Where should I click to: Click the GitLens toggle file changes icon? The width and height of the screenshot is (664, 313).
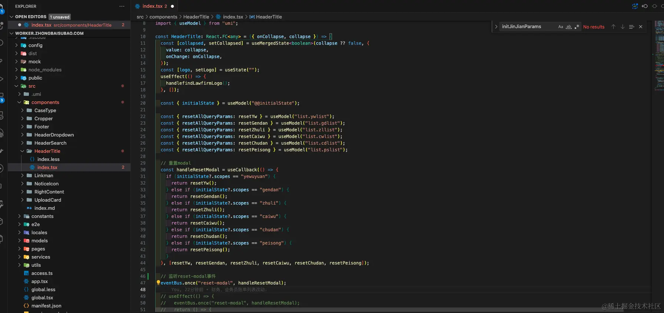coord(635,6)
